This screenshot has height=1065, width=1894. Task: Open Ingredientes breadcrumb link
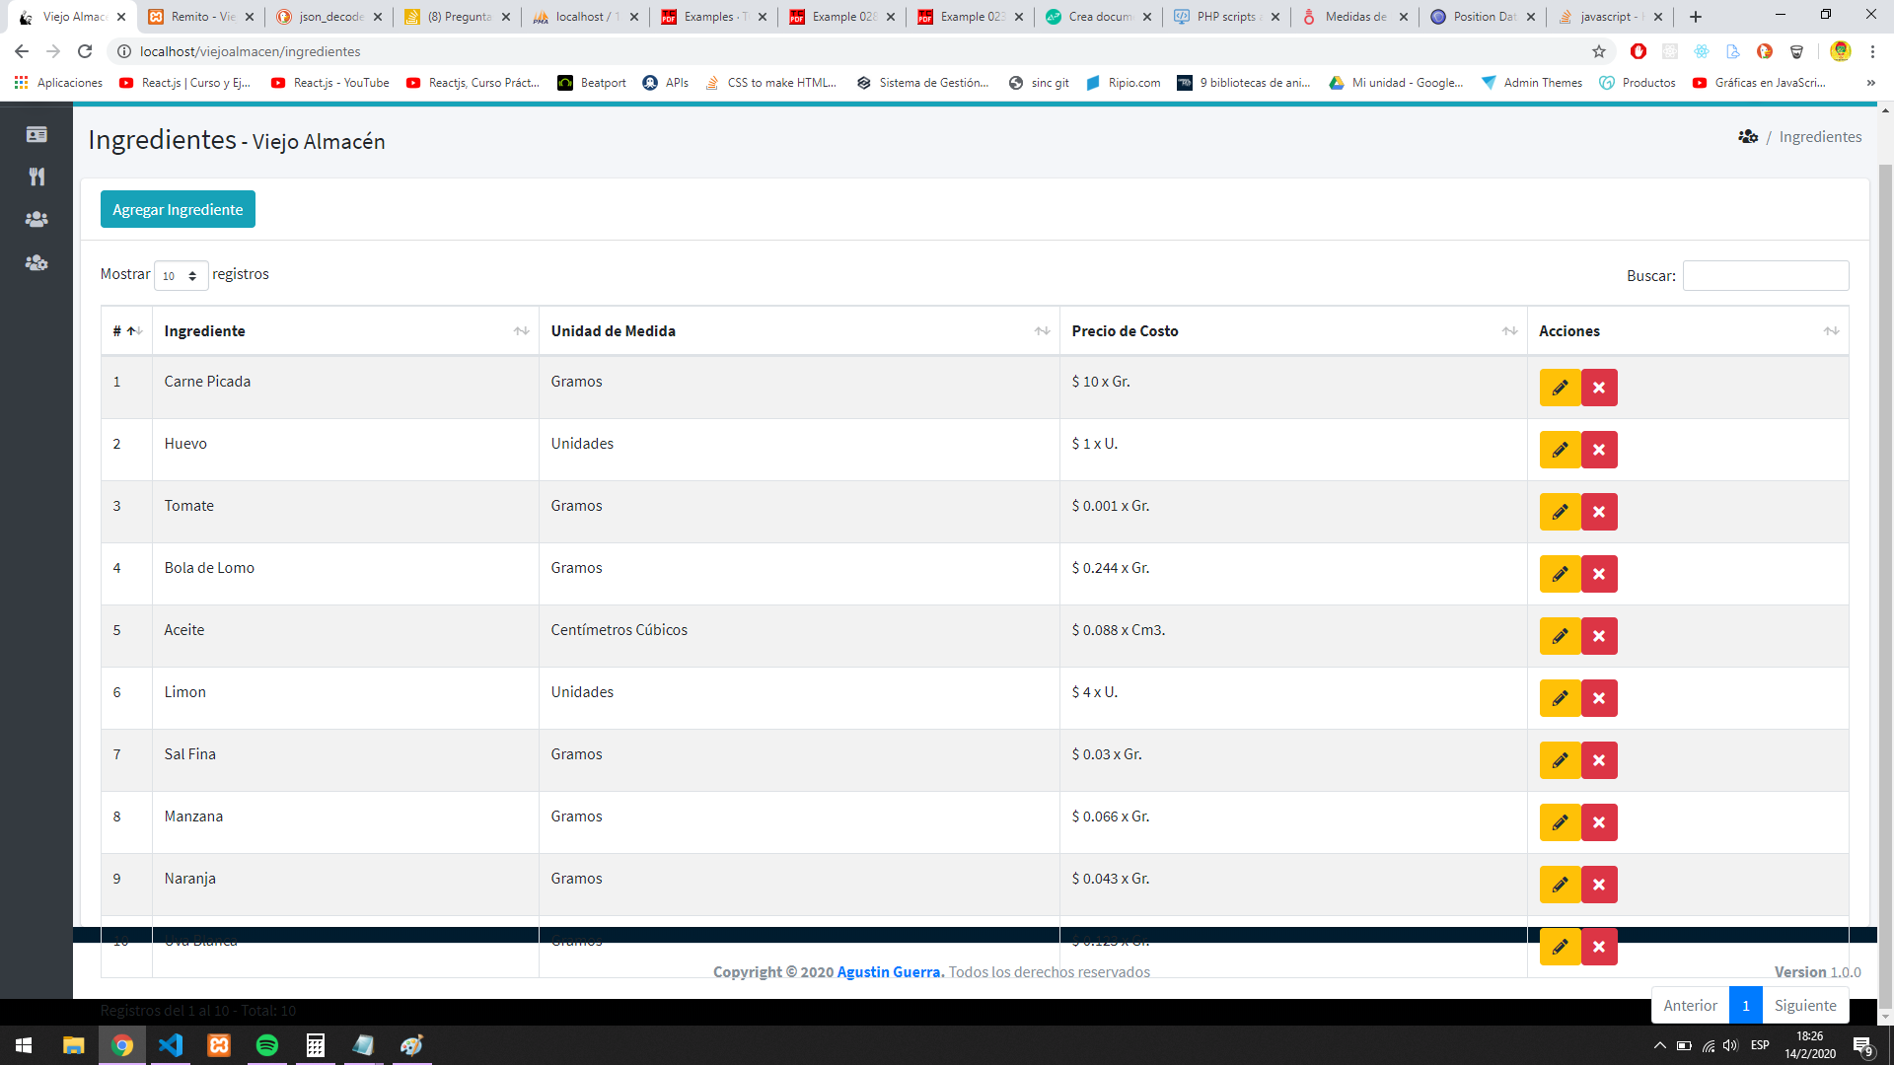coord(1820,137)
